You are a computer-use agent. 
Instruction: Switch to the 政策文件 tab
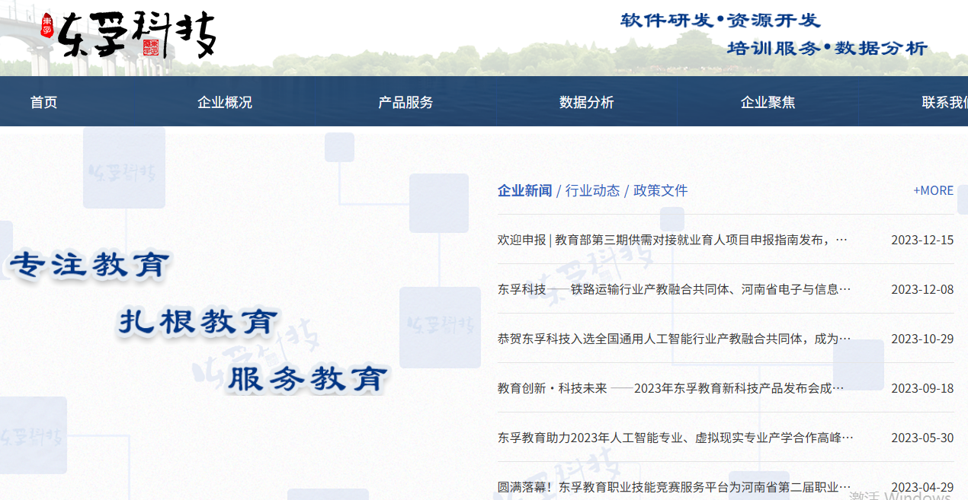[659, 190]
